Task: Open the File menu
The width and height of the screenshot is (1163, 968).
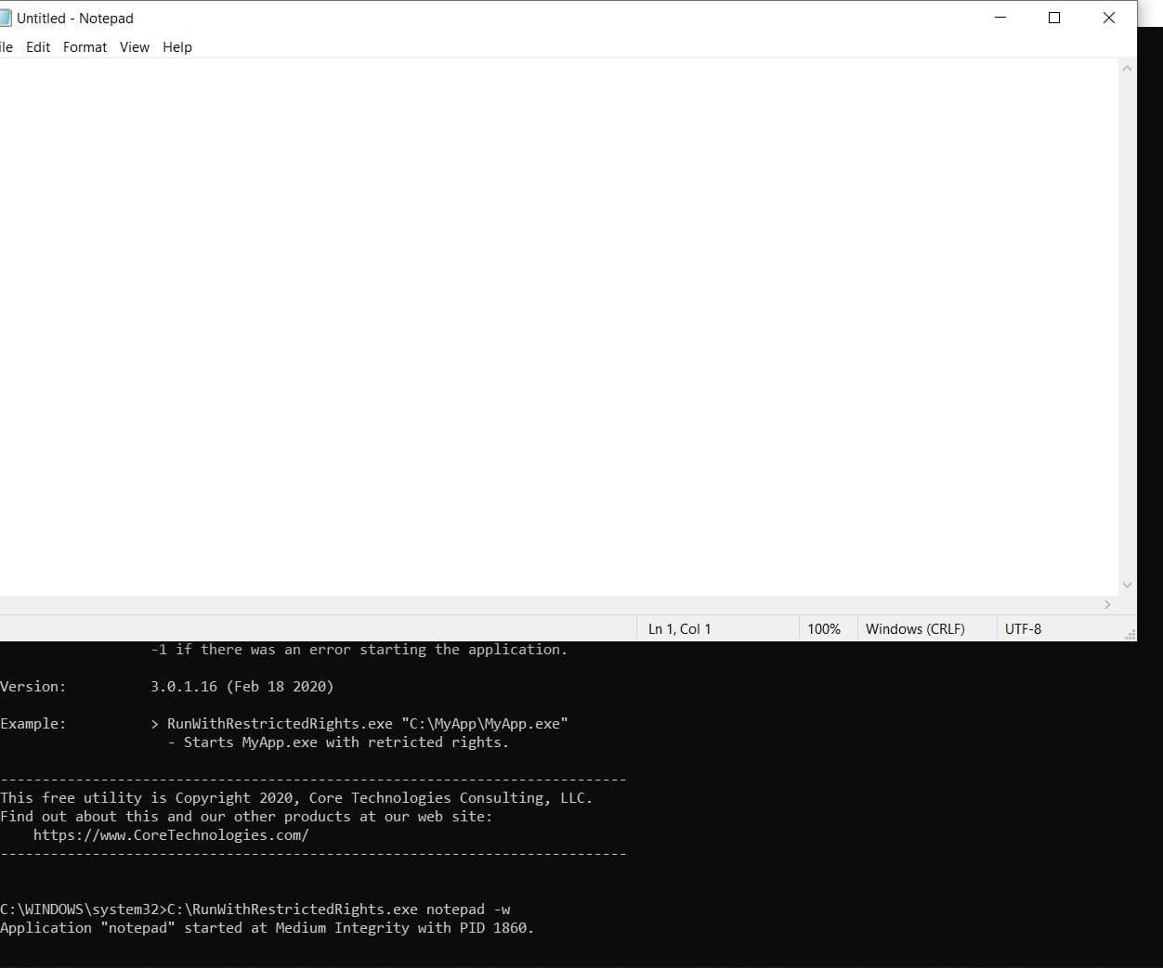Action: [7, 46]
